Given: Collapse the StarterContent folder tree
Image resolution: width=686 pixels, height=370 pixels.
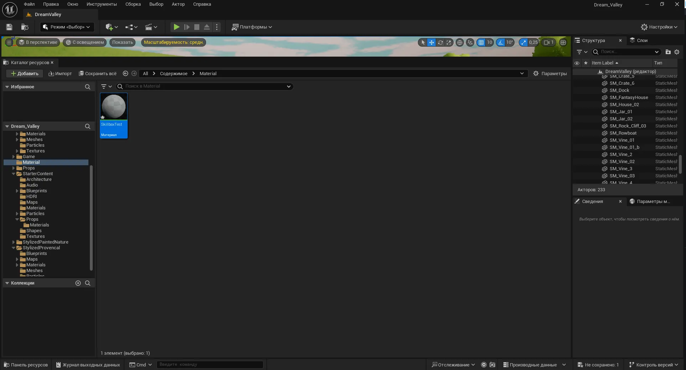Looking at the screenshot, I should [x=14, y=174].
